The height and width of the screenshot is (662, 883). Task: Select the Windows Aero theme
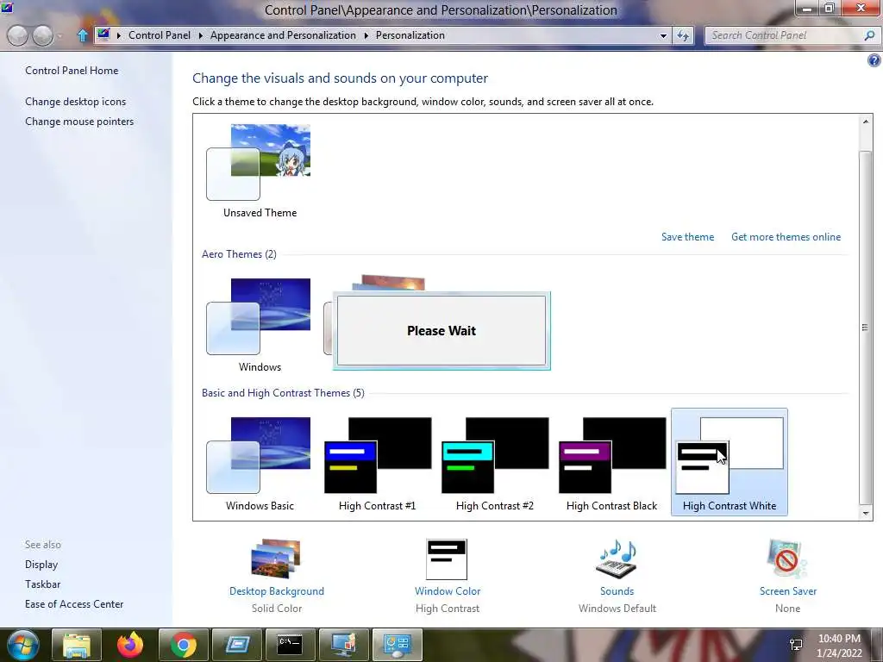click(x=259, y=325)
